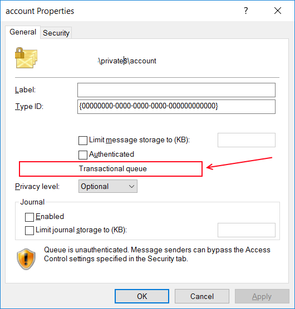The height and width of the screenshot is (309, 295).
Task: Click the locked message queue icon
Action: pos(26,58)
